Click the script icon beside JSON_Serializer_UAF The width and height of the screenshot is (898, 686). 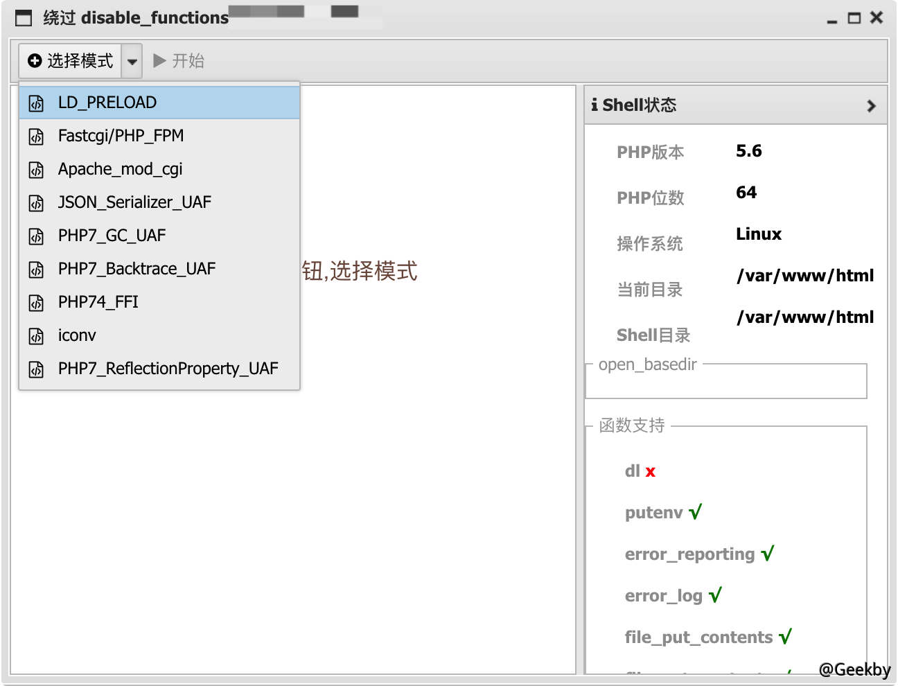[35, 202]
